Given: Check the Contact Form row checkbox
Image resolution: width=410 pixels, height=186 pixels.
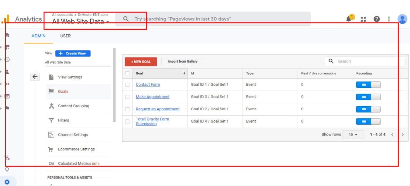Looking at the screenshot, I should click(x=127, y=85).
